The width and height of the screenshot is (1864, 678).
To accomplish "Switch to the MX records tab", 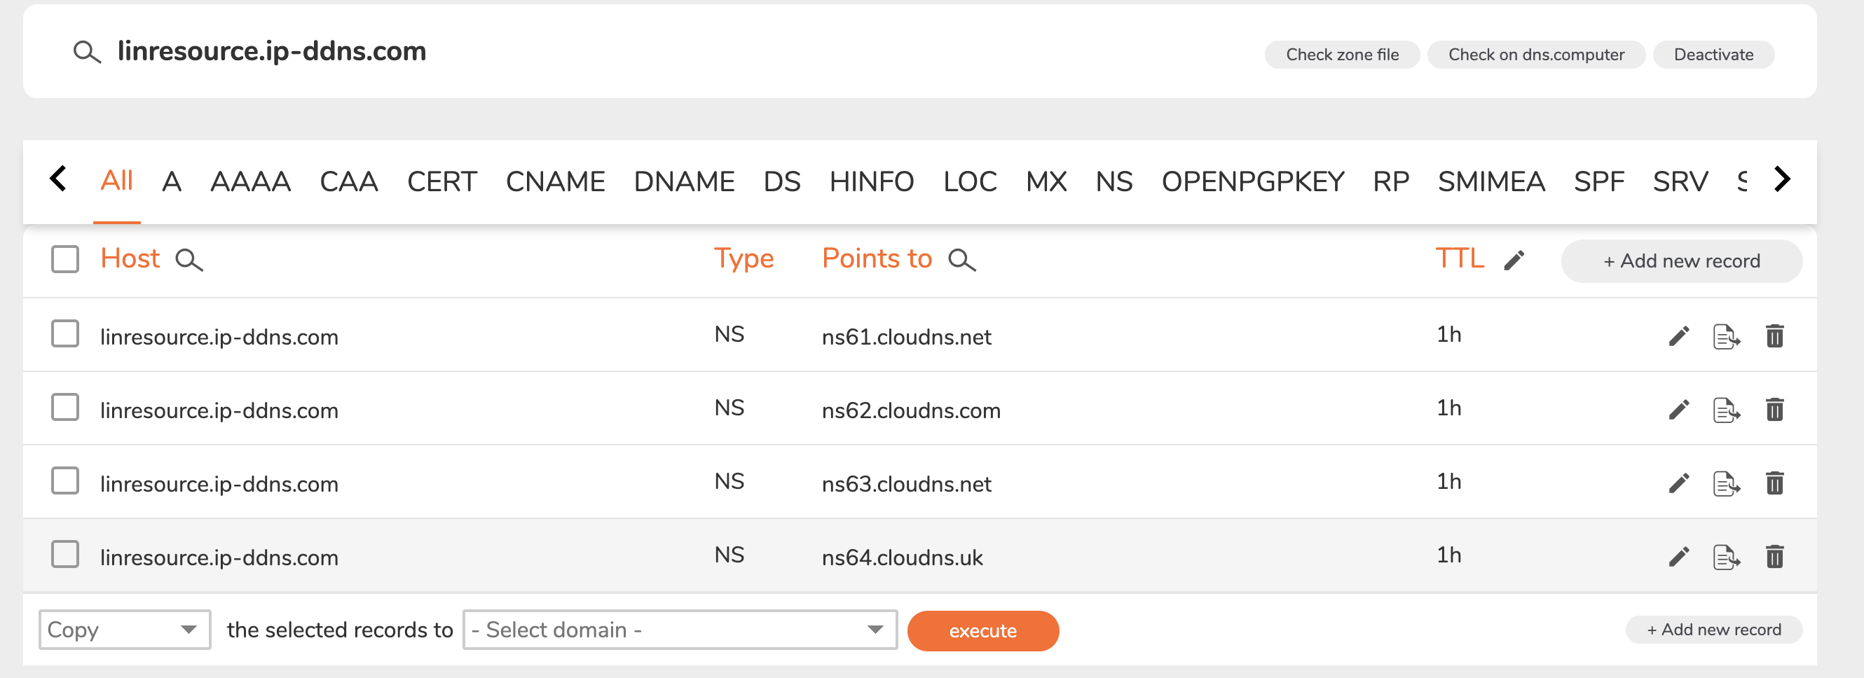I will (1046, 181).
